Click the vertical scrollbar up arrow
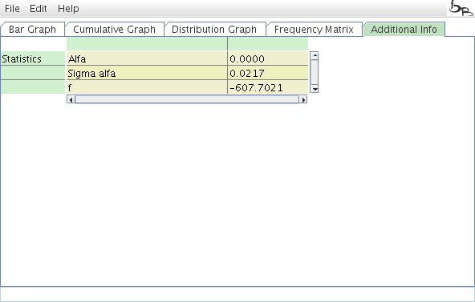The height and width of the screenshot is (302, 475). pos(315,55)
